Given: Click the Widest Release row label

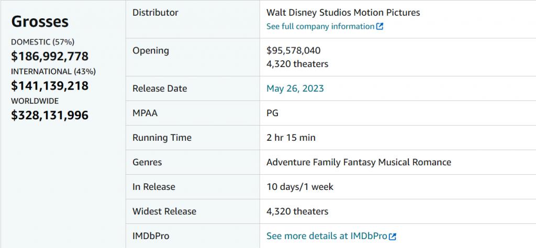Looking at the screenshot, I should 164,211.
